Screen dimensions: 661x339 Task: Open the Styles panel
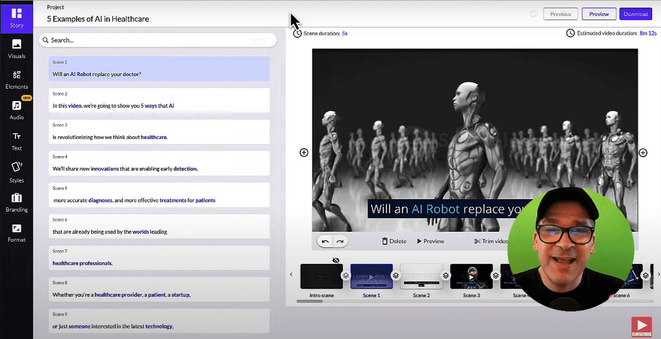click(x=17, y=172)
